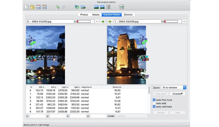This screenshot has height=127, width=219.
Task: Enable the auto add checkbox
Action: (x=154, y=103)
